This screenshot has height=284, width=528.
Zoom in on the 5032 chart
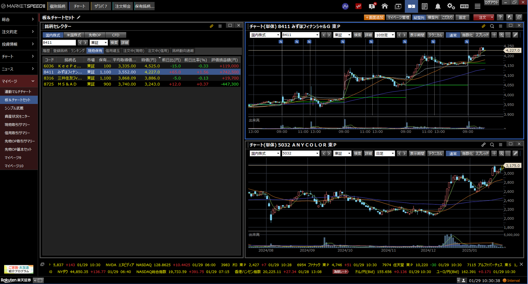(x=502, y=153)
